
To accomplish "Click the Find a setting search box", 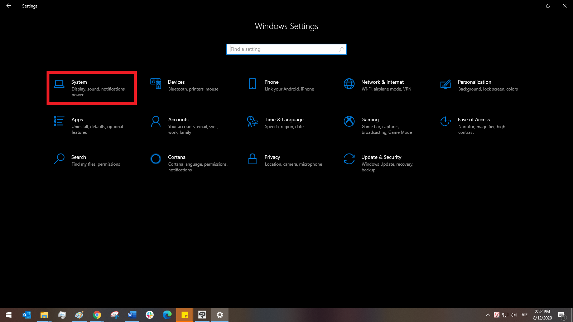I will (x=286, y=49).
